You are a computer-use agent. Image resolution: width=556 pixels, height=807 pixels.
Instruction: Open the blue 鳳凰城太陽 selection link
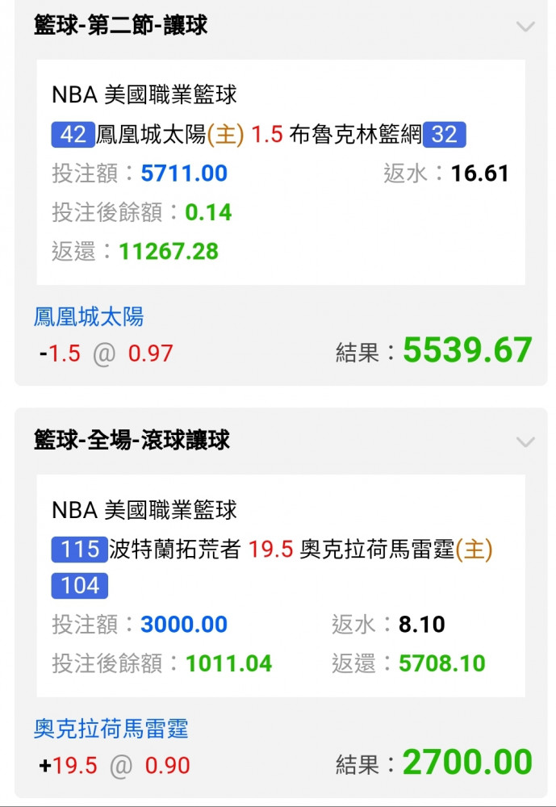pos(89,316)
